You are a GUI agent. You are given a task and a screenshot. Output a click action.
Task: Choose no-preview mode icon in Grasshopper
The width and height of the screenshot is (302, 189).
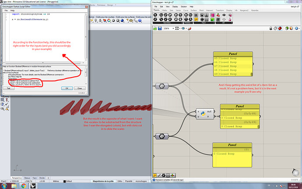[x=271, y=29]
